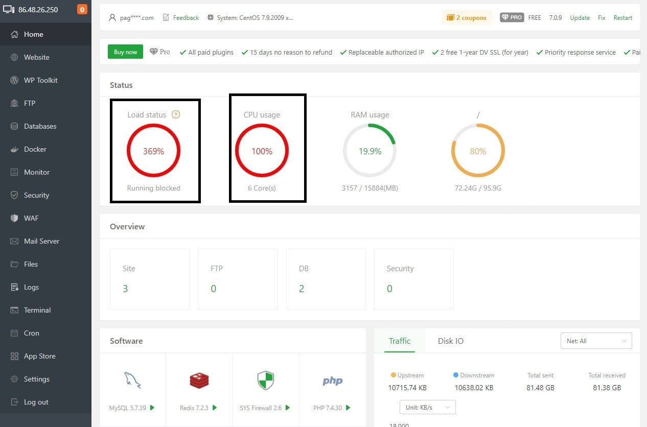647x427 pixels.
Task: Expand the Net: All dropdown
Action: pyautogui.click(x=596, y=341)
